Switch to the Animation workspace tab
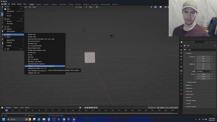 78,4
